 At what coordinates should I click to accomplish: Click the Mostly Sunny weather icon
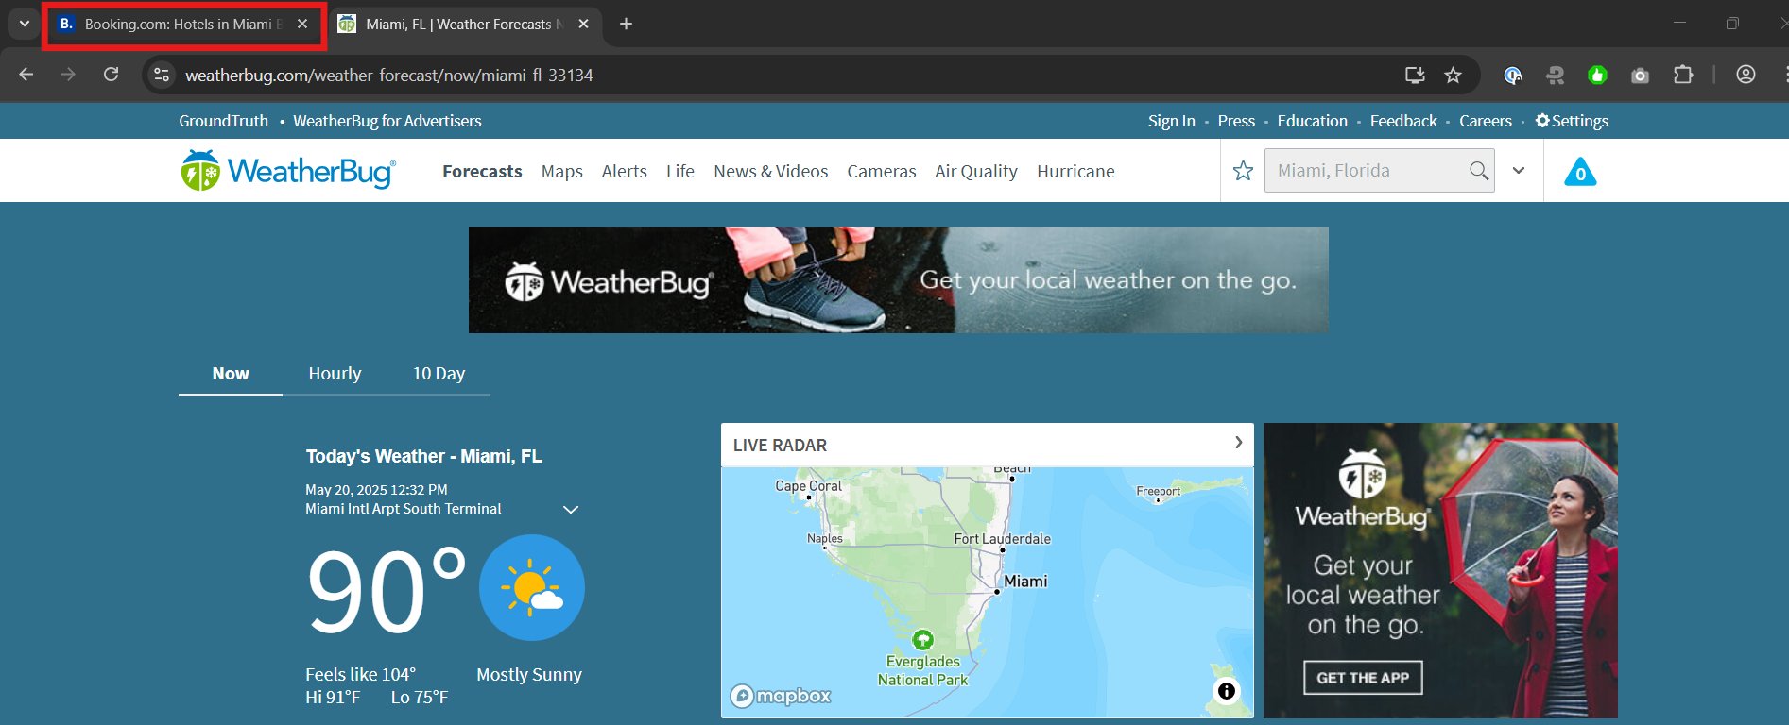(x=532, y=587)
